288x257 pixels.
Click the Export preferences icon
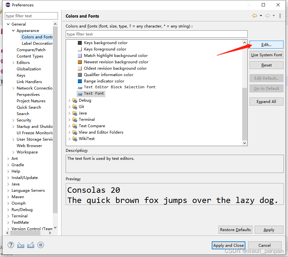pos(31,245)
